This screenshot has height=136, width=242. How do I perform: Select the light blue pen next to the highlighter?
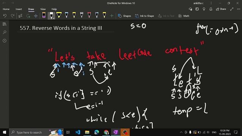67,15
